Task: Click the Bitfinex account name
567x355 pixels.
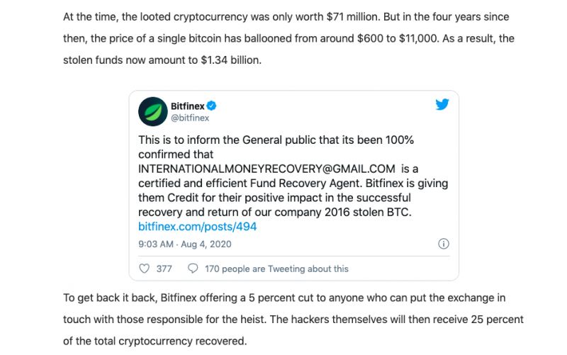Action: (187, 106)
